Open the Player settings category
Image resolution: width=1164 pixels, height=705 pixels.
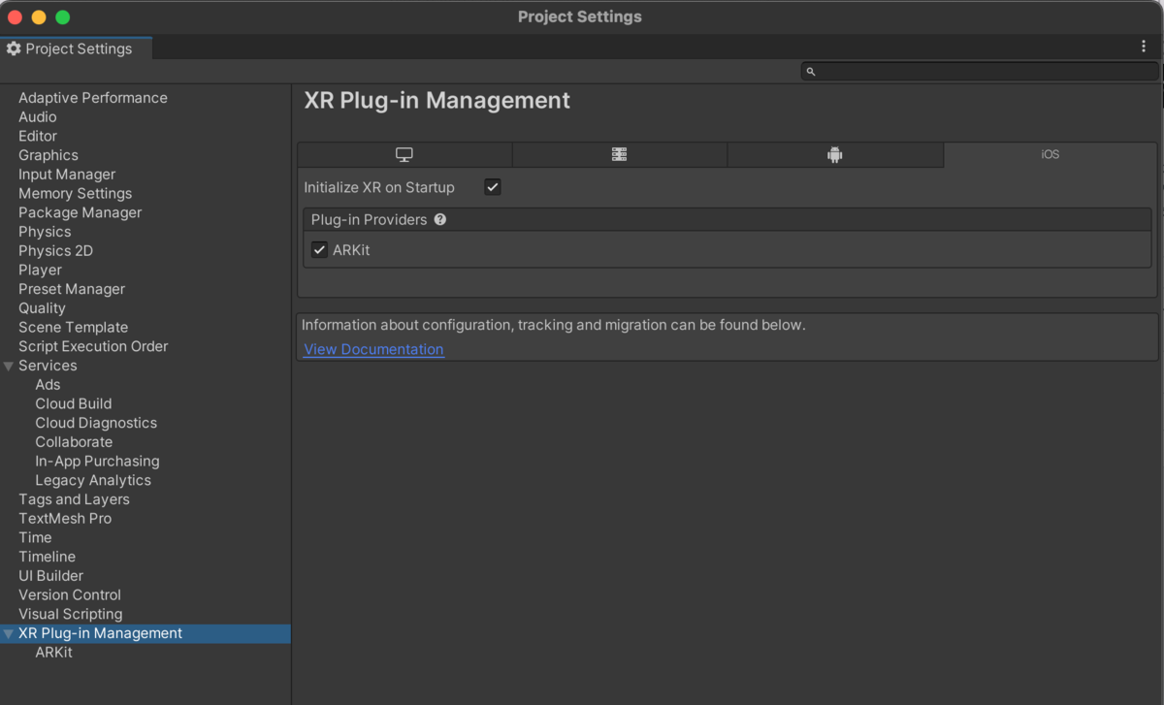click(40, 270)
